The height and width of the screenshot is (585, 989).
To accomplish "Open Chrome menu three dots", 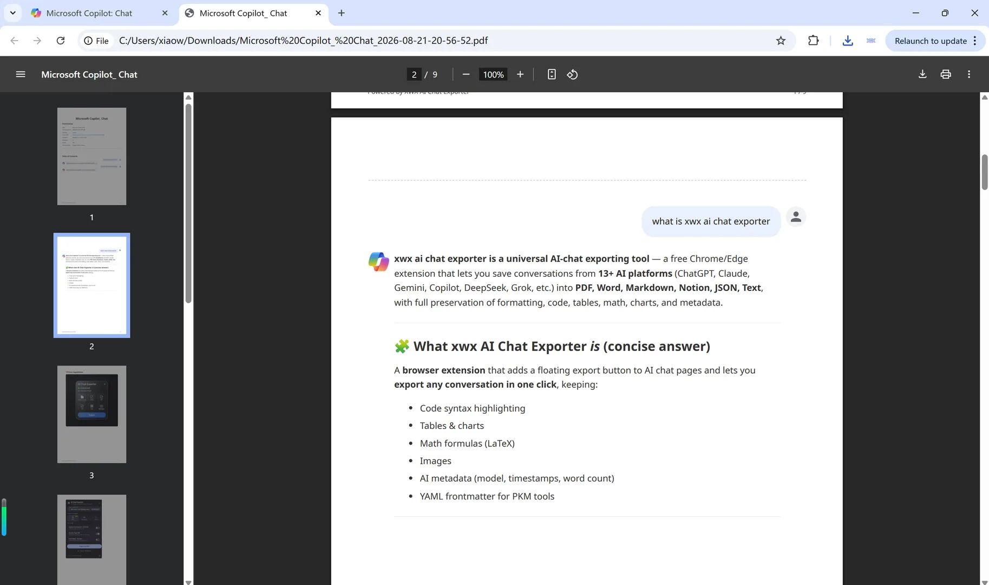I will pos(975,41).
